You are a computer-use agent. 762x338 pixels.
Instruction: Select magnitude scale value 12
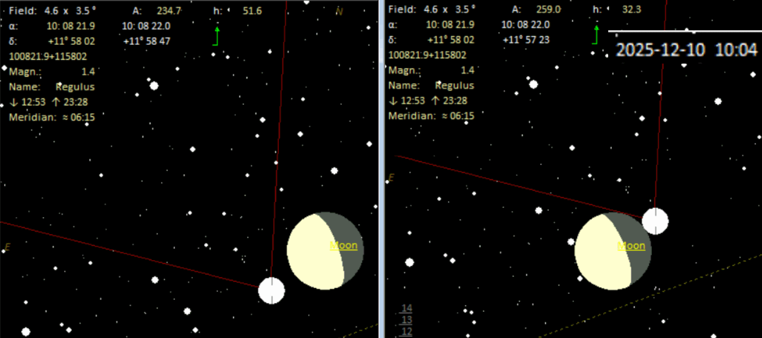click(406, 331)
